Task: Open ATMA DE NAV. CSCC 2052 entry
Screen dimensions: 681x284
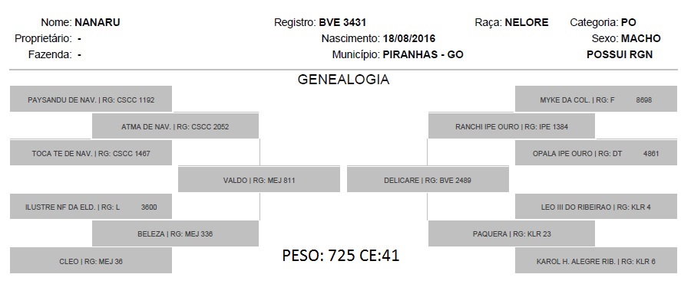Action: click(175, 126)
